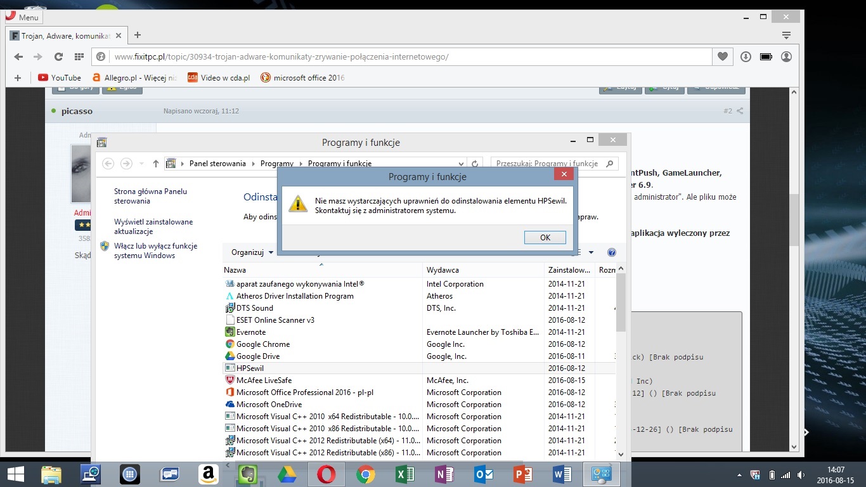Open OneNote from taskbar

[x=444, y=474]
